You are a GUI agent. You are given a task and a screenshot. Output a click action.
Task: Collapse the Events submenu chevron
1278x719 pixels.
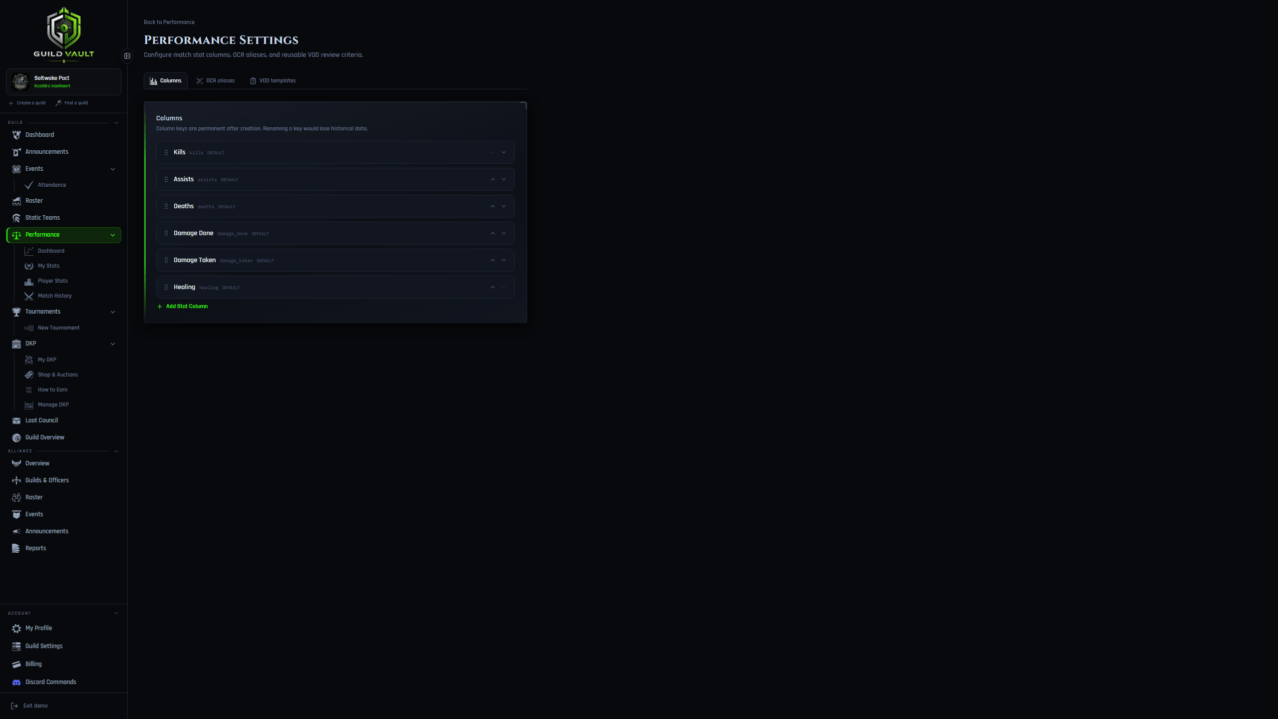(113, 169)
